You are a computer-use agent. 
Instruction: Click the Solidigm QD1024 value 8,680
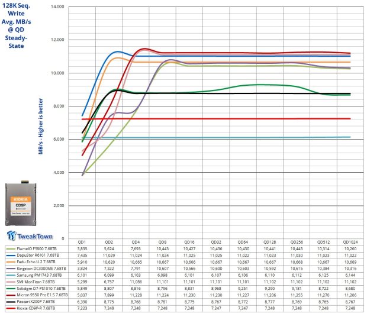[350, 289]
